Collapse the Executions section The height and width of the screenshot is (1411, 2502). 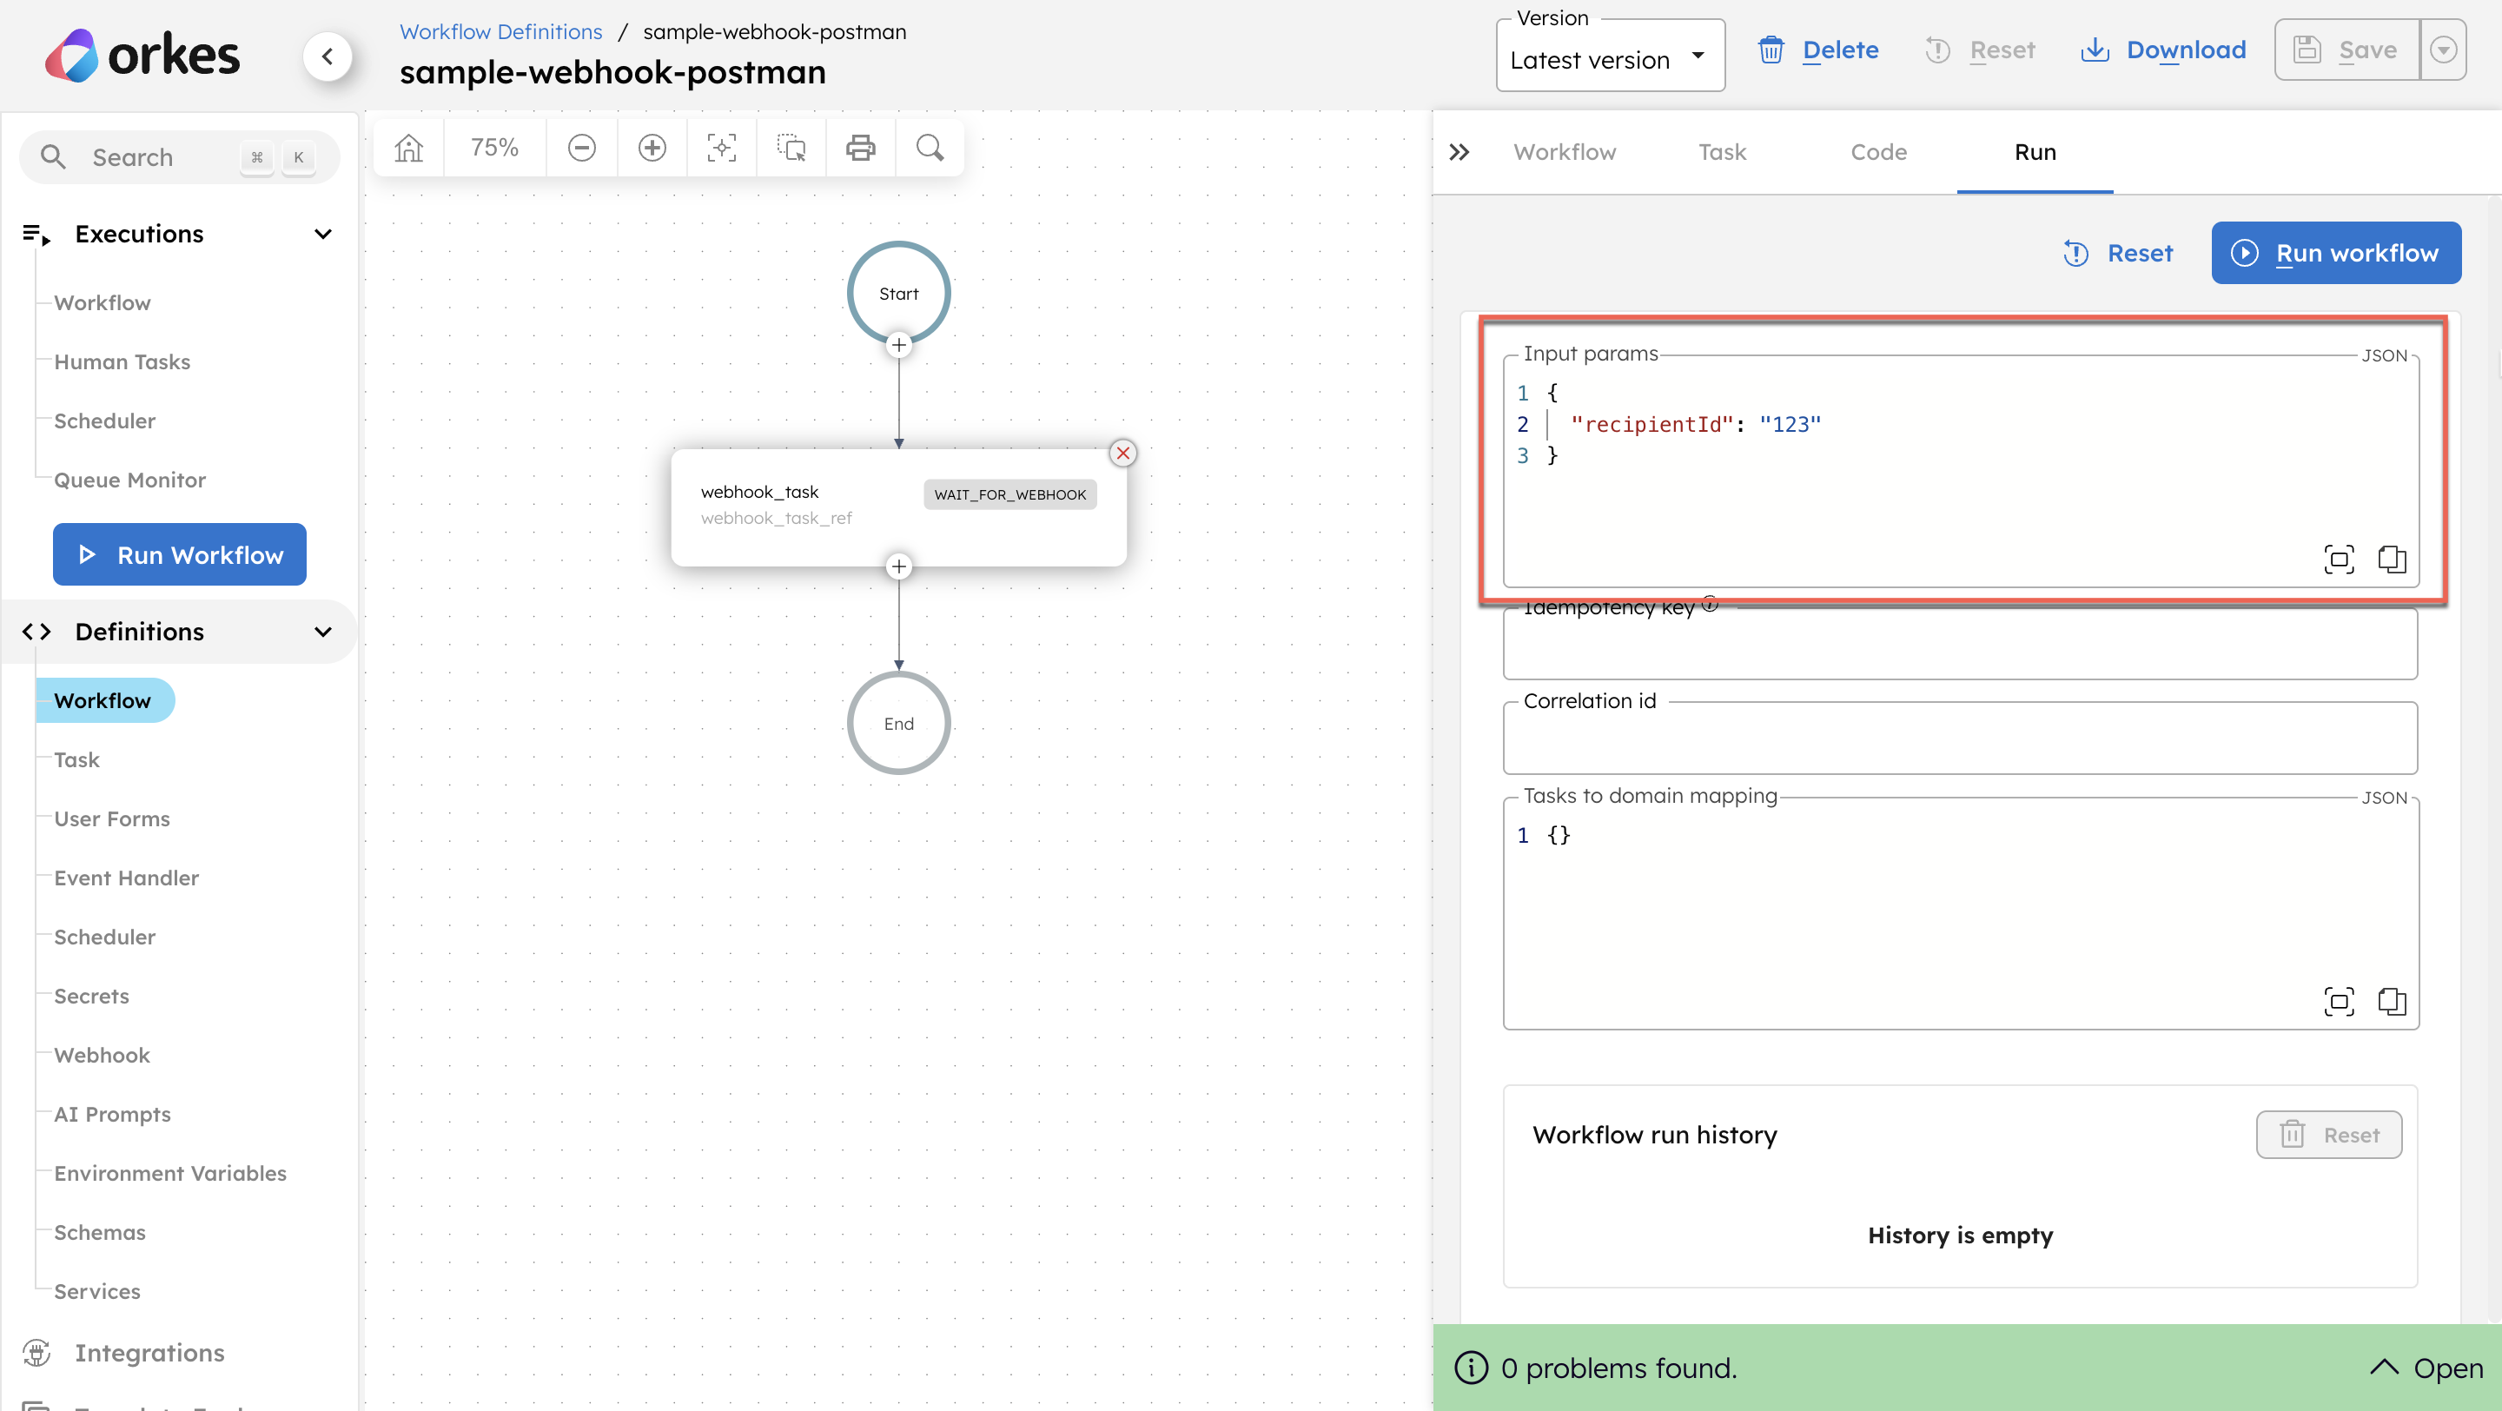click(x=322, y=234)
